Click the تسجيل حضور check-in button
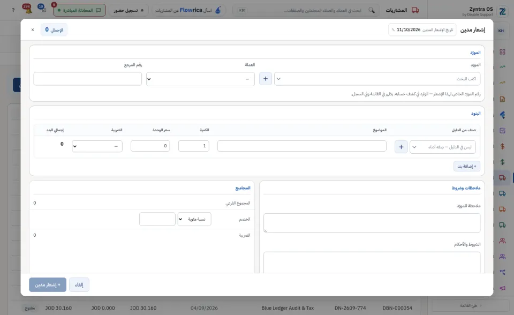 coord(128,10)
